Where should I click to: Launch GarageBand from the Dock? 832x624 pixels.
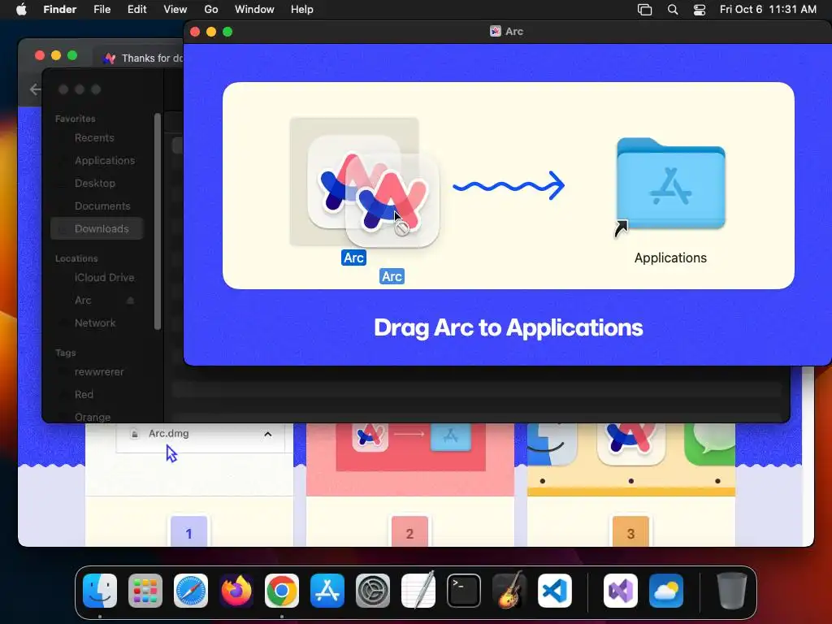tap(509, 591)
